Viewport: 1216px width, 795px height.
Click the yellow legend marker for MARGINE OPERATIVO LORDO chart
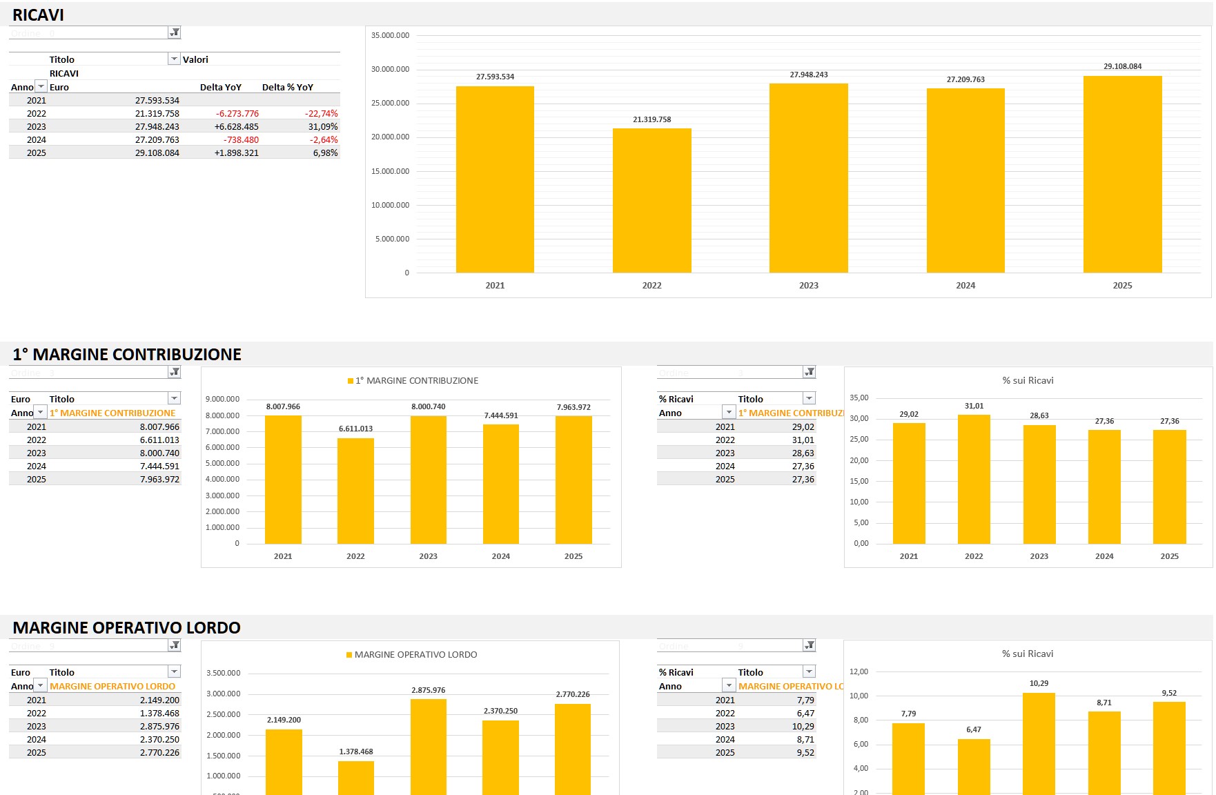(349, 655)
